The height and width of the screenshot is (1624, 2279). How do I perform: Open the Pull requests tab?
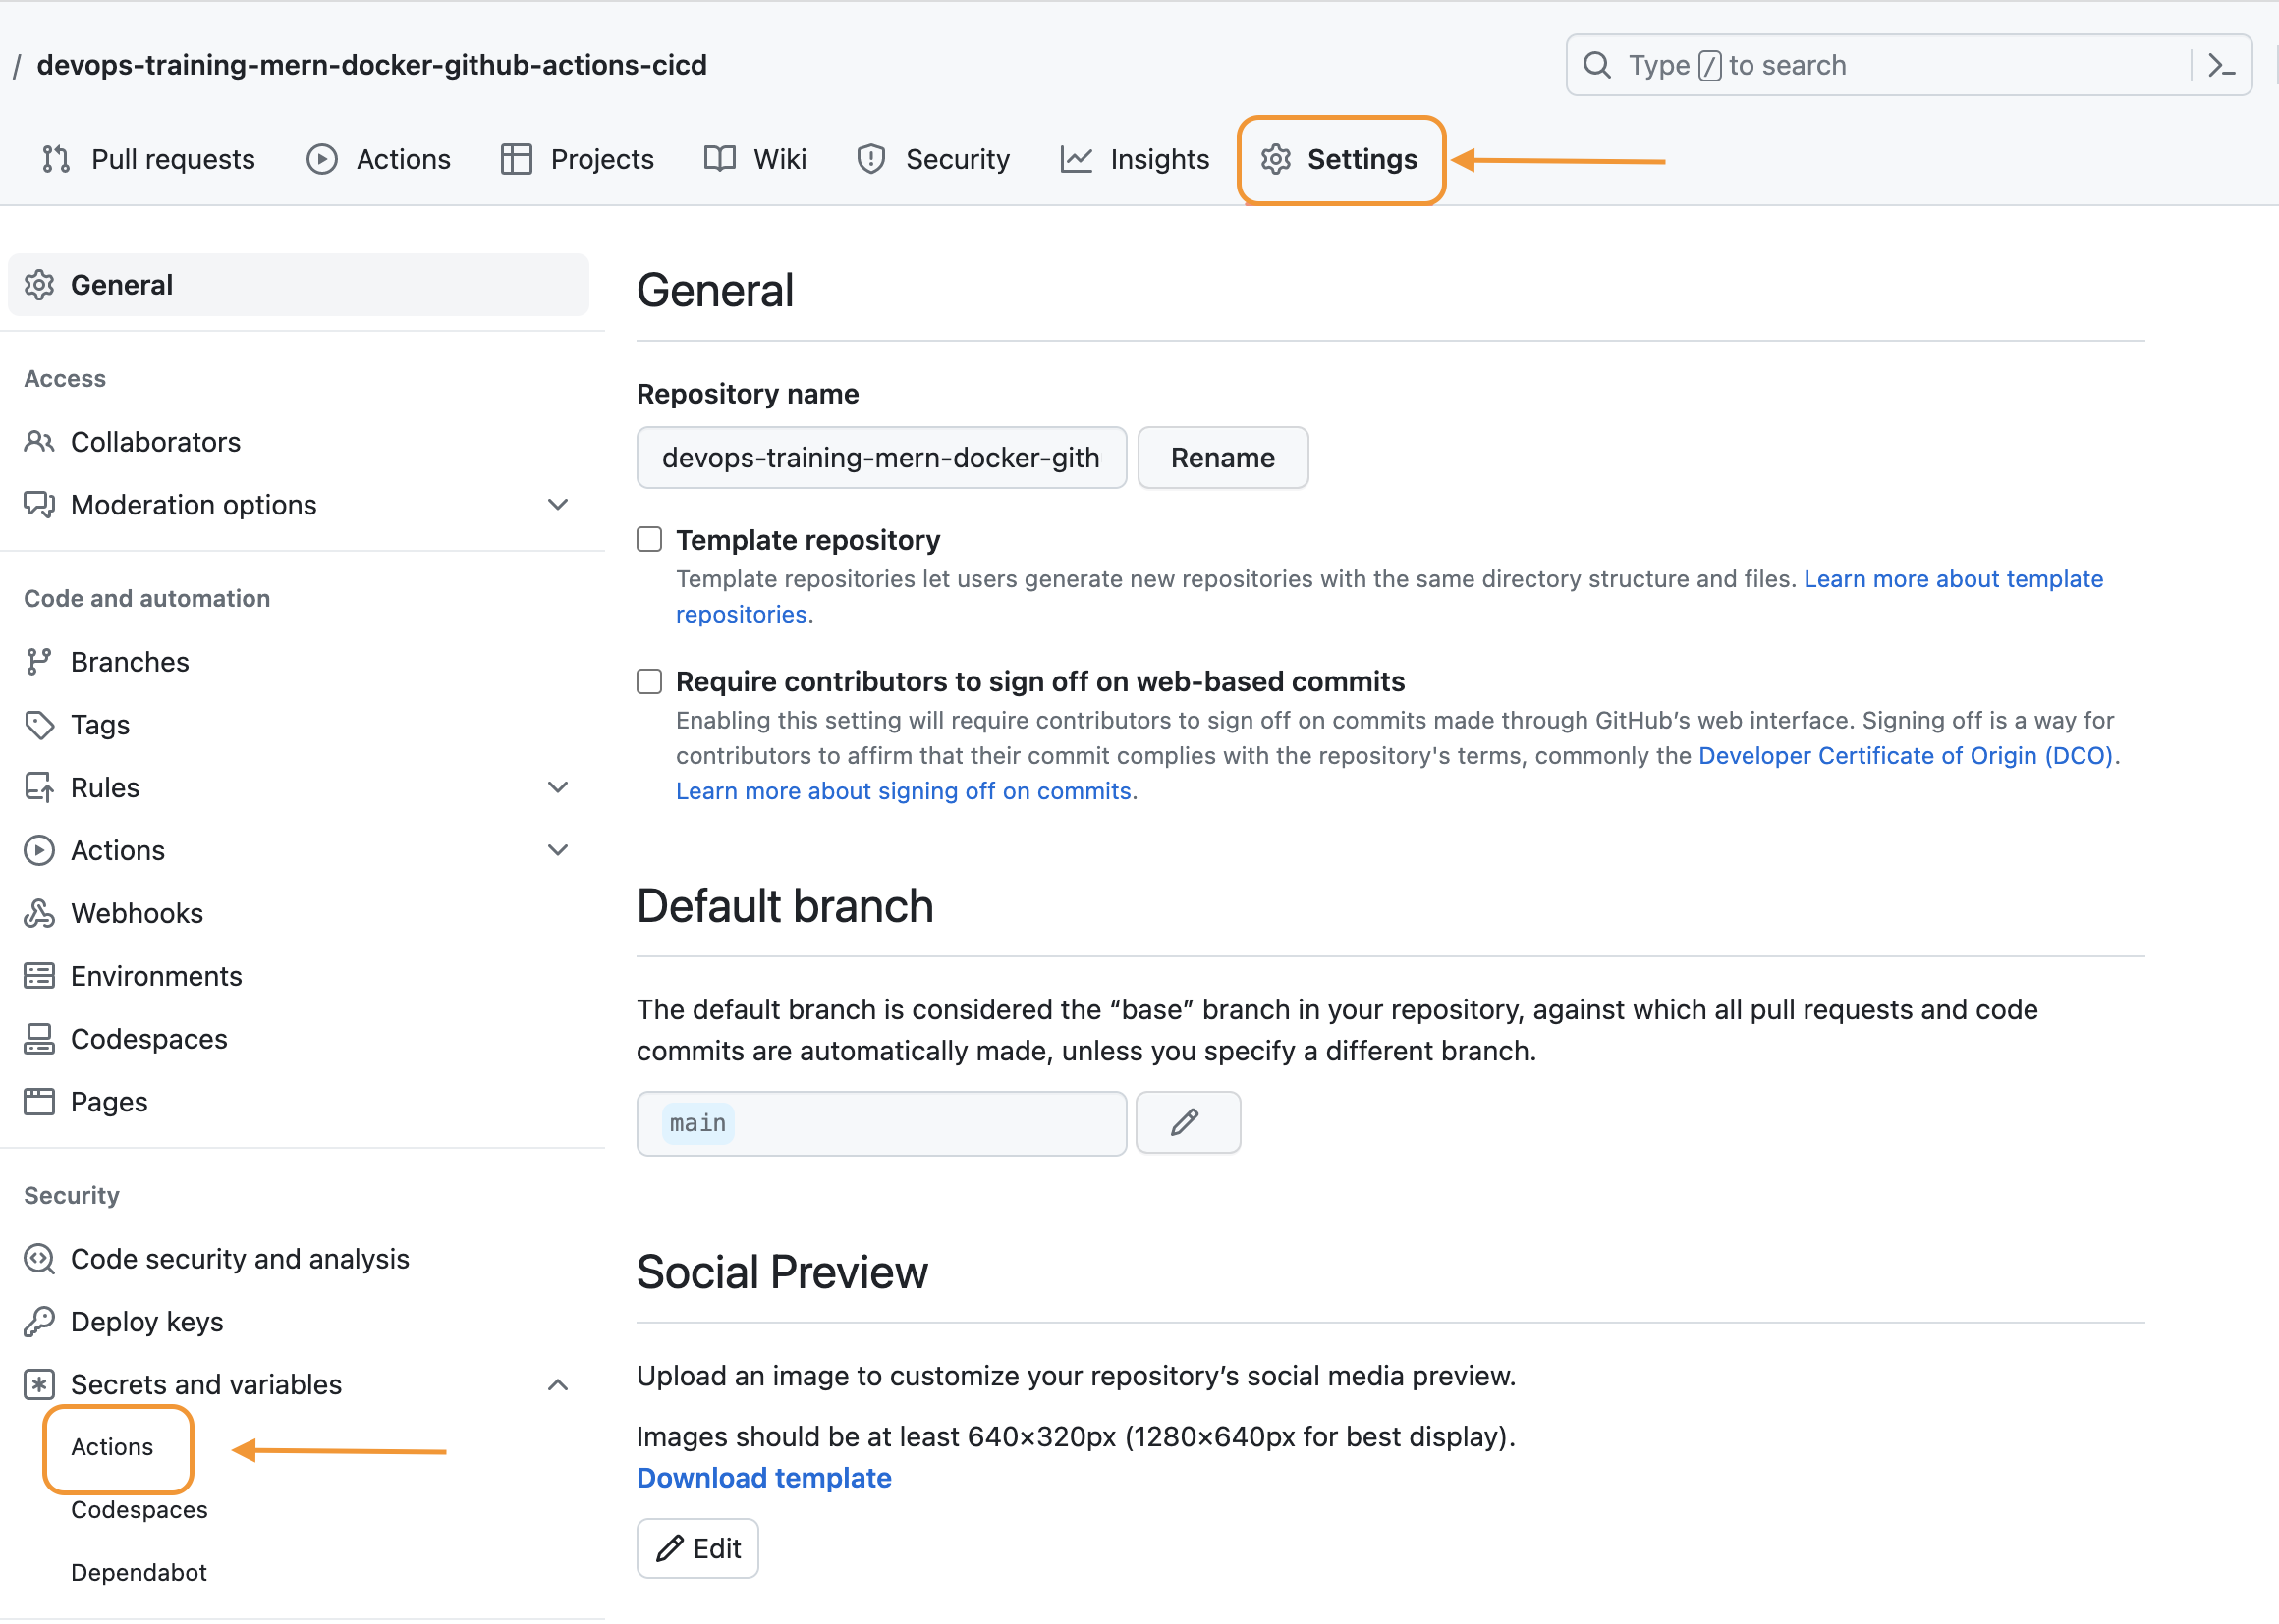pos(148,160)
